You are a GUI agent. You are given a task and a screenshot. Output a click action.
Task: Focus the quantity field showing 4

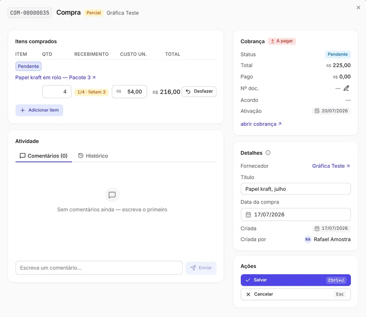click(x=57, y=92)
